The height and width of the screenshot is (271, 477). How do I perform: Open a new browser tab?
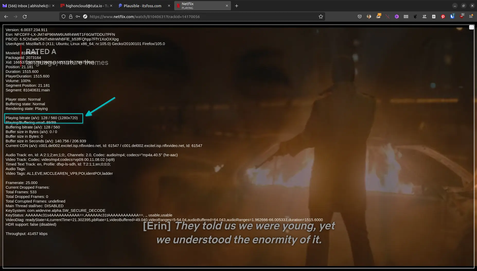(x=237, y=6)
